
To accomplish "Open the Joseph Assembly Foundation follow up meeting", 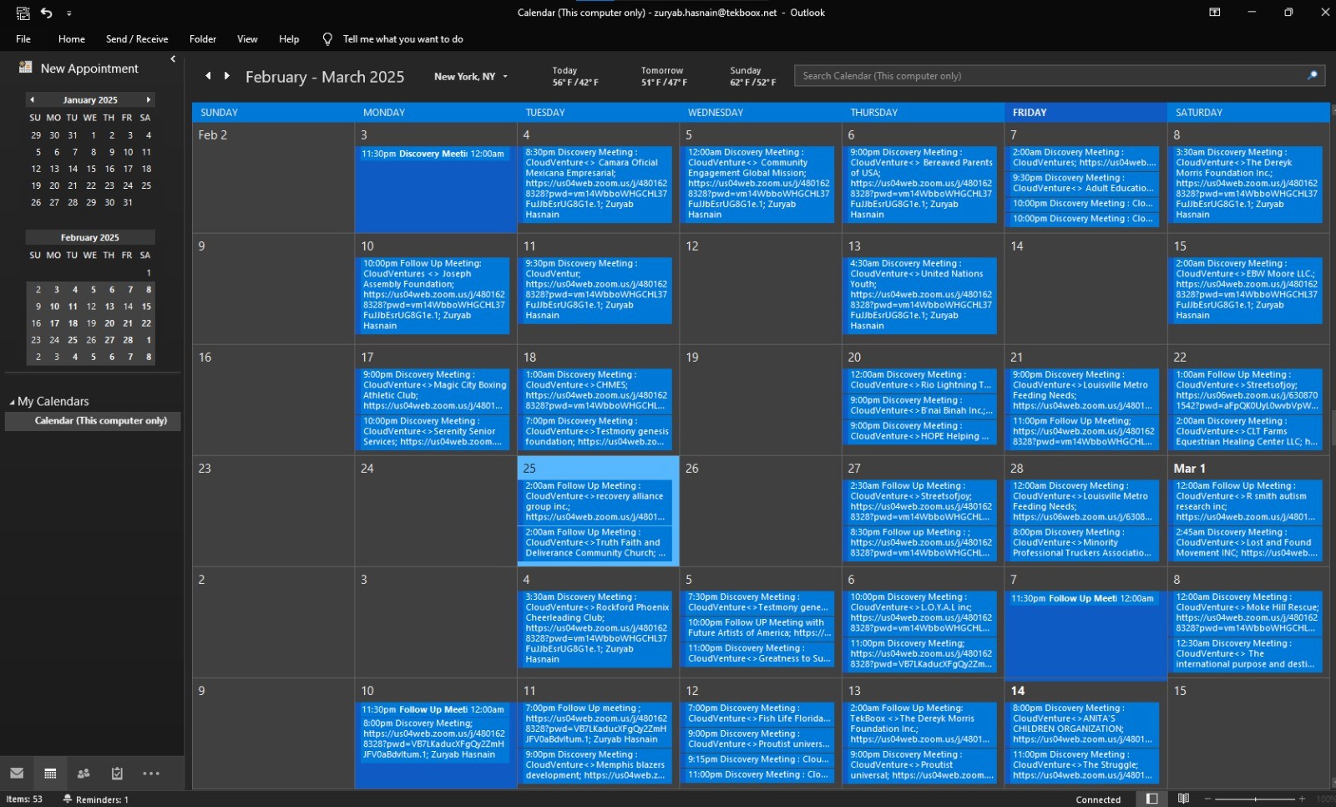I will [434, 295].
